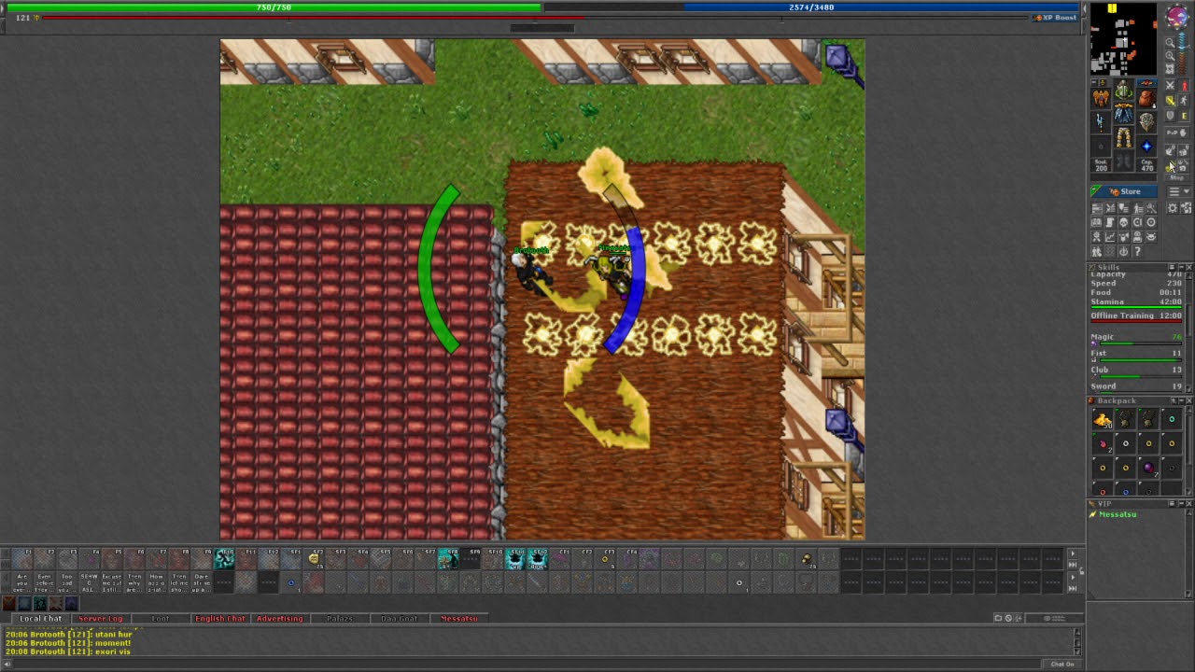This screenshot has width=1195, height=672.
Task: Open the options gear icon
Action: [x=1172, y=207]
